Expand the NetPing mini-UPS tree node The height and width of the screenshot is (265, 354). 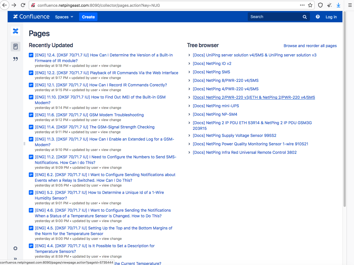pyautogui.click(x=189, y=106)
